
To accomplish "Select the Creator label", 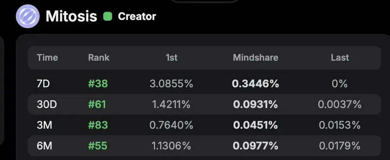I will click(x=137, y=16).
